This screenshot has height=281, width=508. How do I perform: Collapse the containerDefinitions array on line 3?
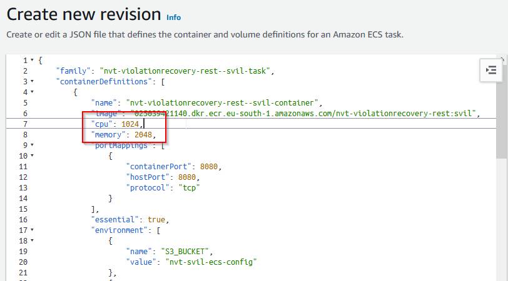pos(32,82)
